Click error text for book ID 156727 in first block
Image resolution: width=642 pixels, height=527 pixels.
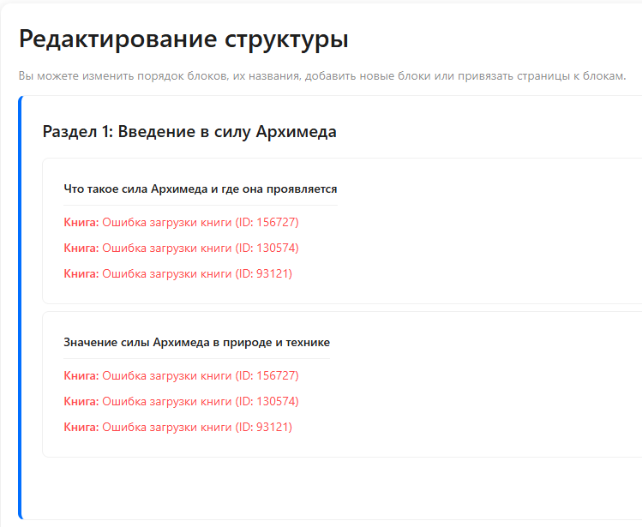[201, 223]
